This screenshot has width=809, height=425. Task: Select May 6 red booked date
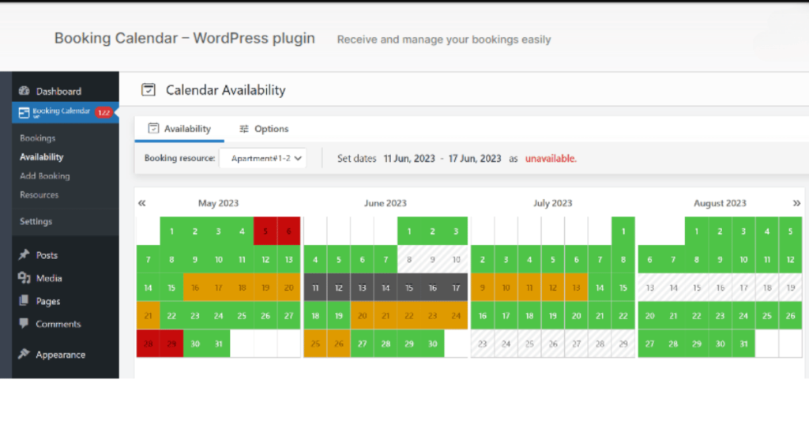289,231
